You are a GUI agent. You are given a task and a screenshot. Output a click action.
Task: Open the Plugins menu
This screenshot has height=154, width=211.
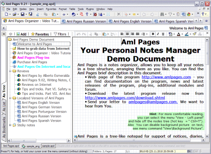pos(90,9)
